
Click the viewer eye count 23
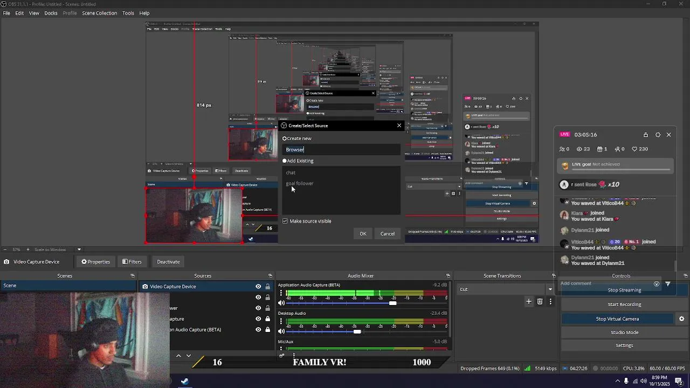click(583, 149)
